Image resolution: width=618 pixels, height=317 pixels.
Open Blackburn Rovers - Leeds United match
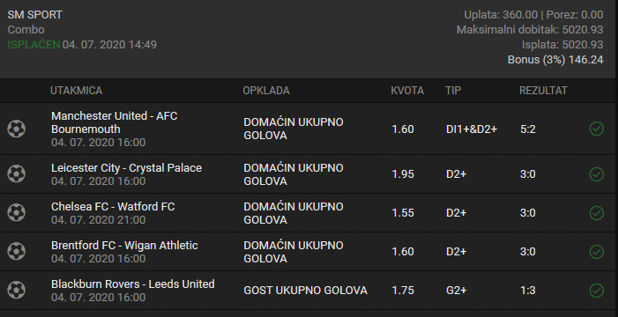[133, 284]
